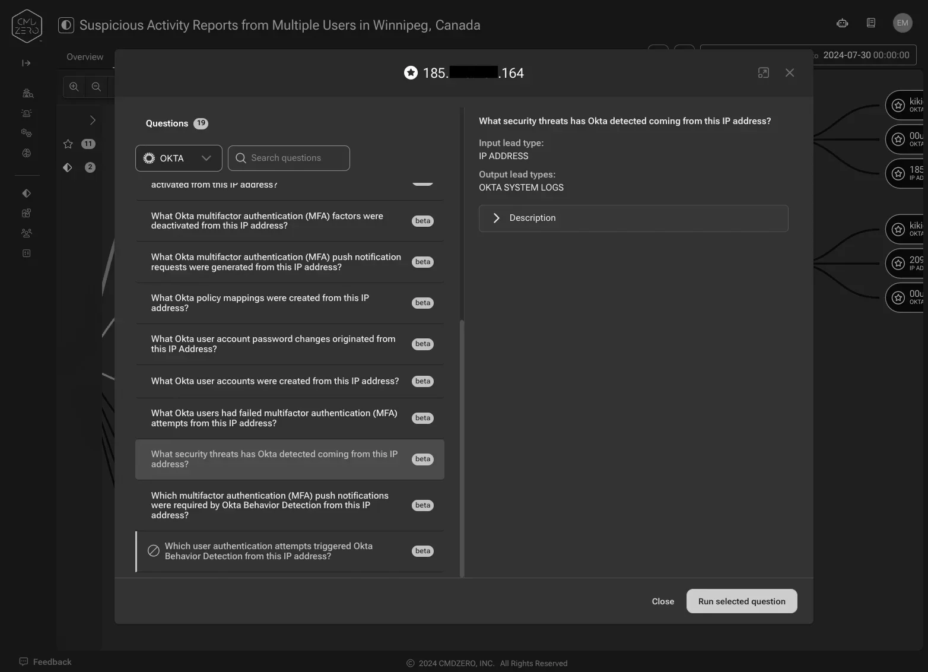Screen dimensions: 928x672
Task: Select failed multifactor authentication attempts question
Action: (290, 418)
